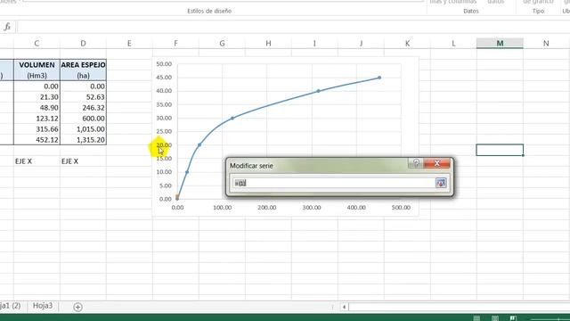Select cell with value 1,315.20
Image resolution: width=570 pixels, height=321 pixels.
coord(83,140)
